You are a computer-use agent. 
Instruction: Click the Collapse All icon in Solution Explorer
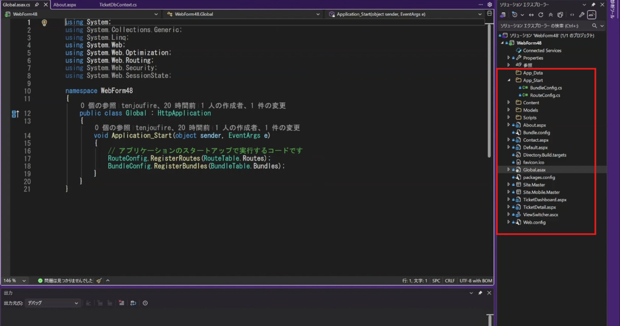[551, 15]
